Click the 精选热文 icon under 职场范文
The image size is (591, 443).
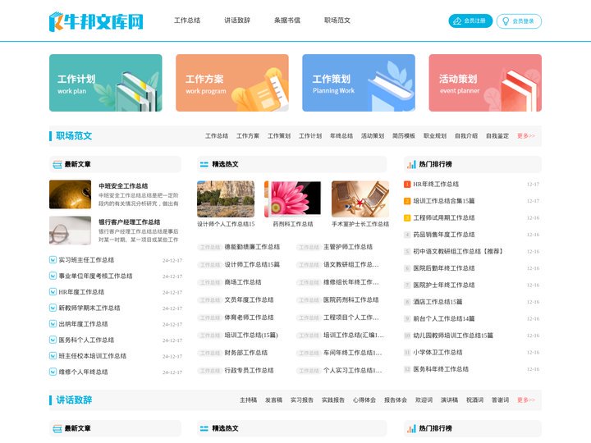(204, 165)
